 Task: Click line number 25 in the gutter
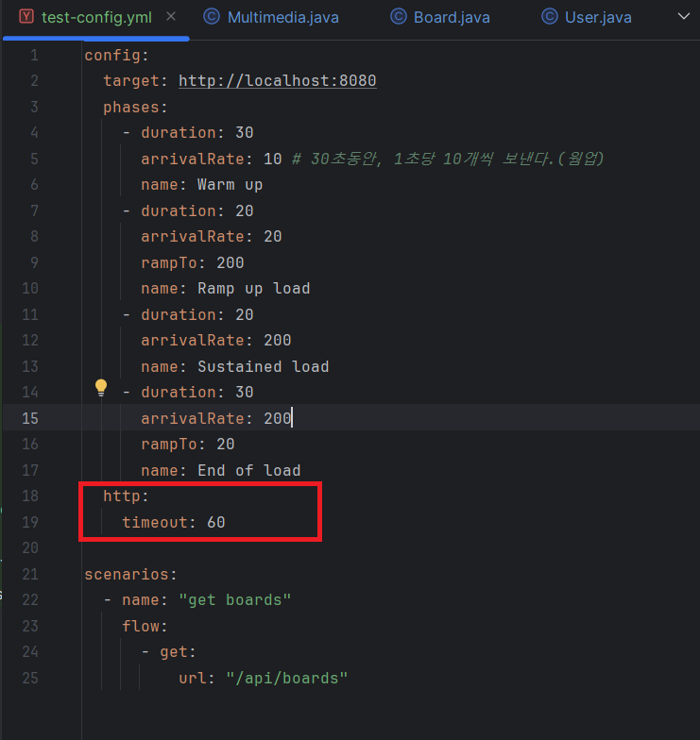click(x=30, y=678)
